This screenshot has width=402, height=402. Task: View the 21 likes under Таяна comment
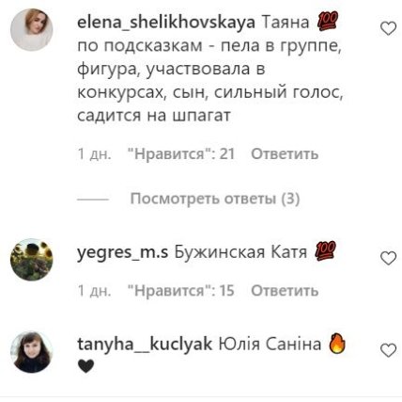[x=181, y=153]
